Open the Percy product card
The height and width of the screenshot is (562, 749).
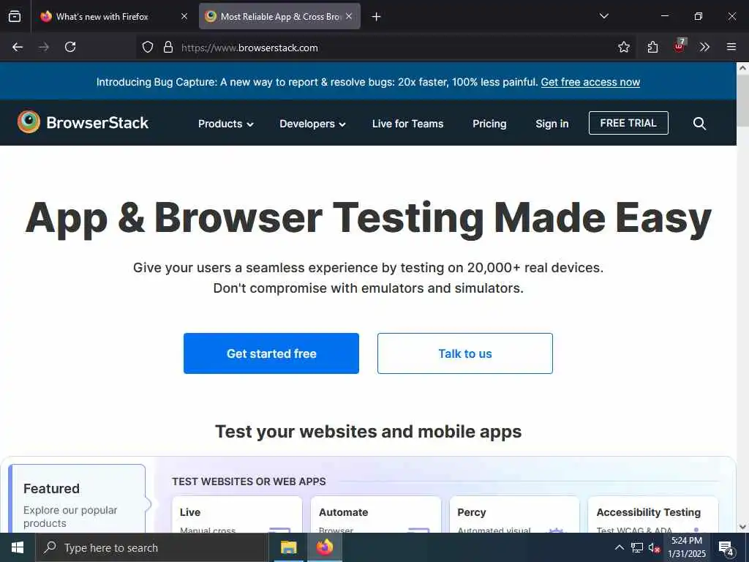(514, 515)
